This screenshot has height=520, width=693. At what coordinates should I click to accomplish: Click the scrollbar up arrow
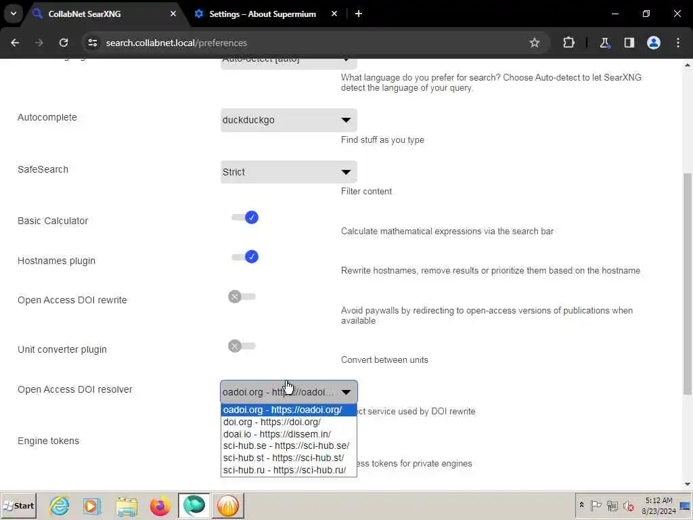pos(688,66)
